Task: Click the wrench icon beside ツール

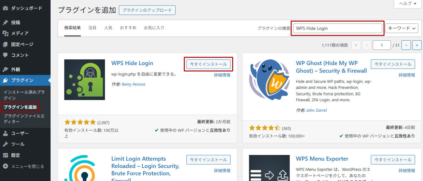Action: (x=5, y=144)
